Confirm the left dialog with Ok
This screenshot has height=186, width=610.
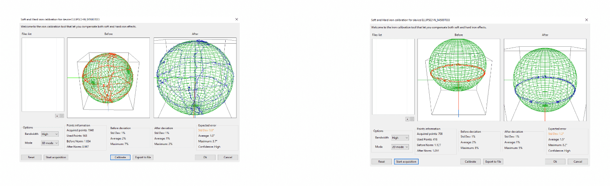(x=205, y=157)
